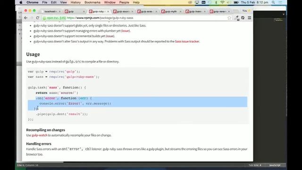302x170 pixels.
Task: Open the Bookmarks menu
Action: pyautogui.click(x=92, y=2)
